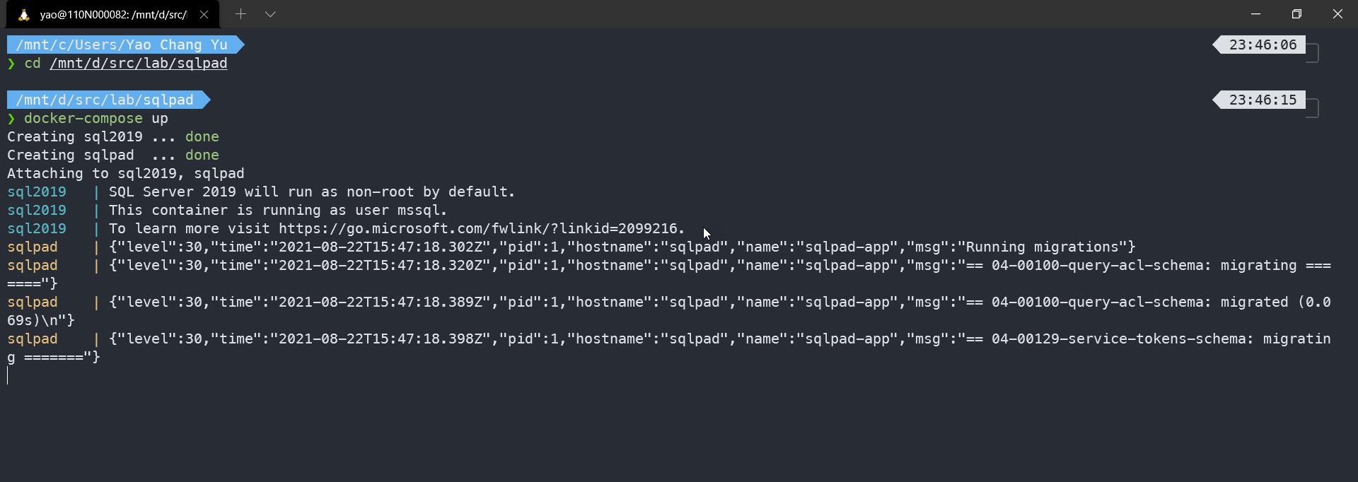The image size is (1358, 482).
Task: Click the green prompt arrow before cd command
Action: 11,64
